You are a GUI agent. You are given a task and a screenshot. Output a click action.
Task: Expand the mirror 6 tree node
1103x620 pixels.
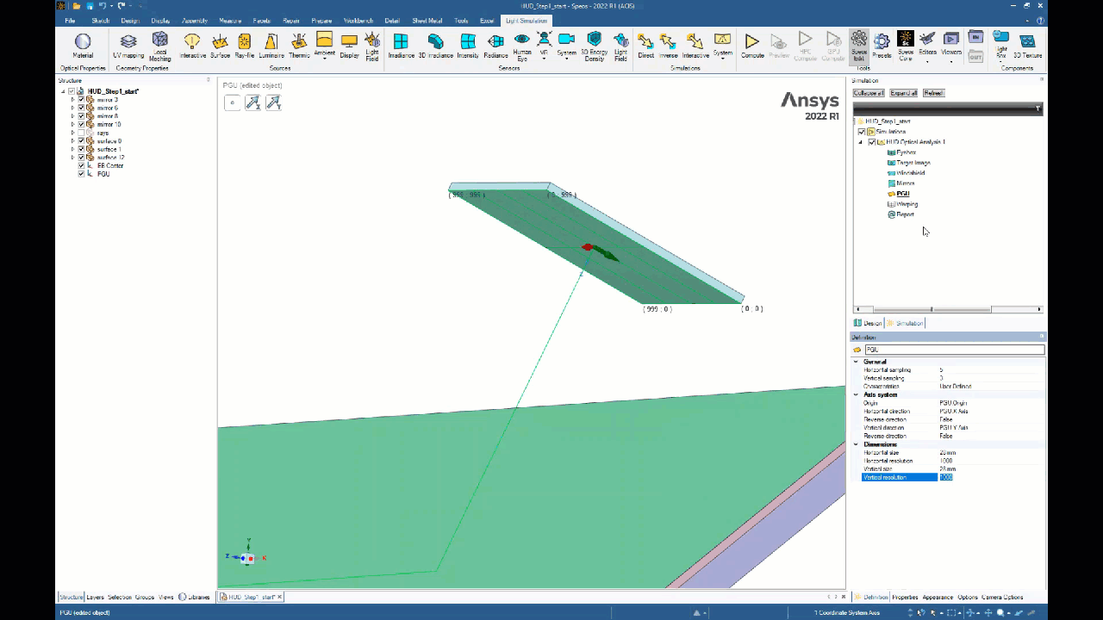72,108
